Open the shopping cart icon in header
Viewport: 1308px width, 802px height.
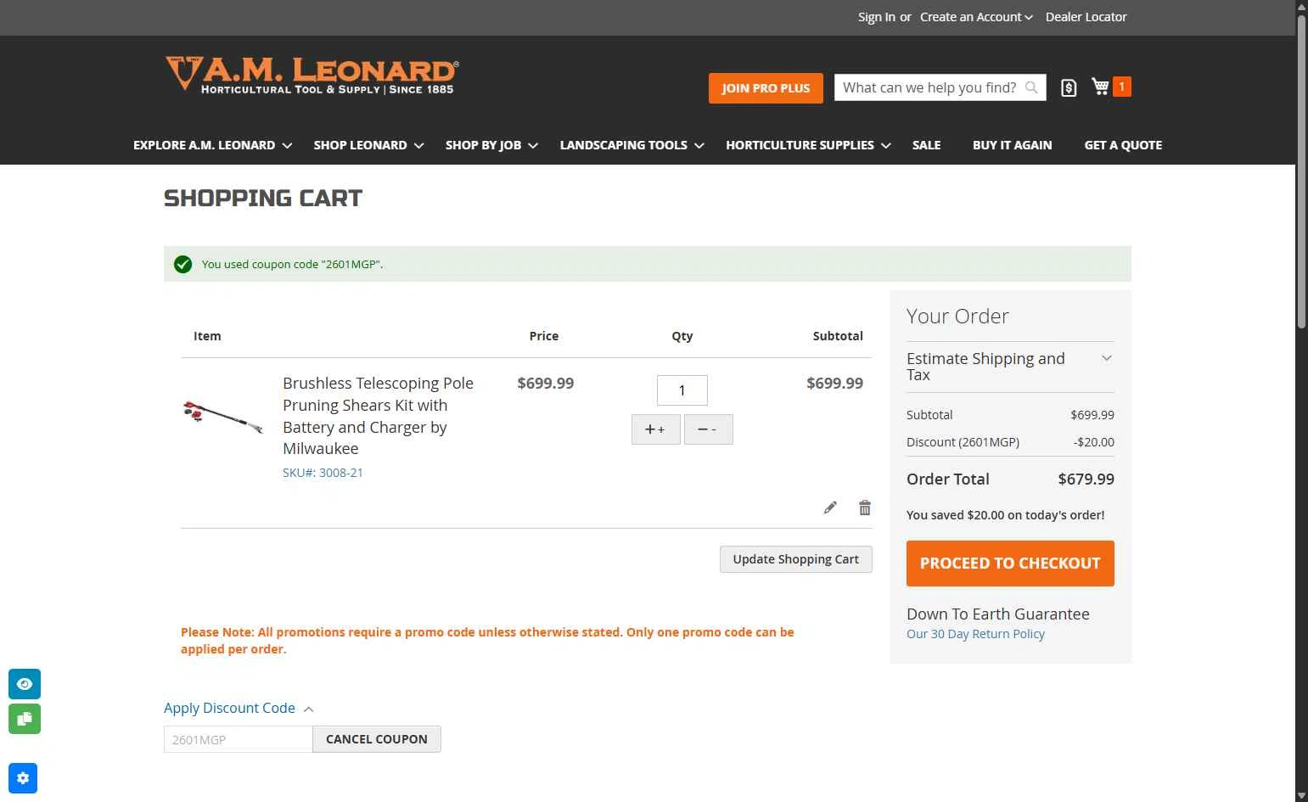[x=1101, y=87]
